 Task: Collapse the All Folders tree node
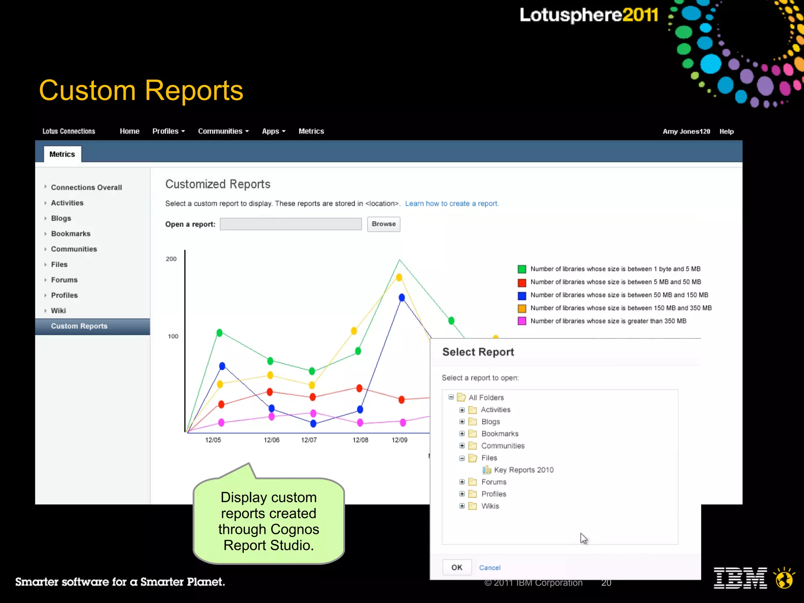pos(451,397)
